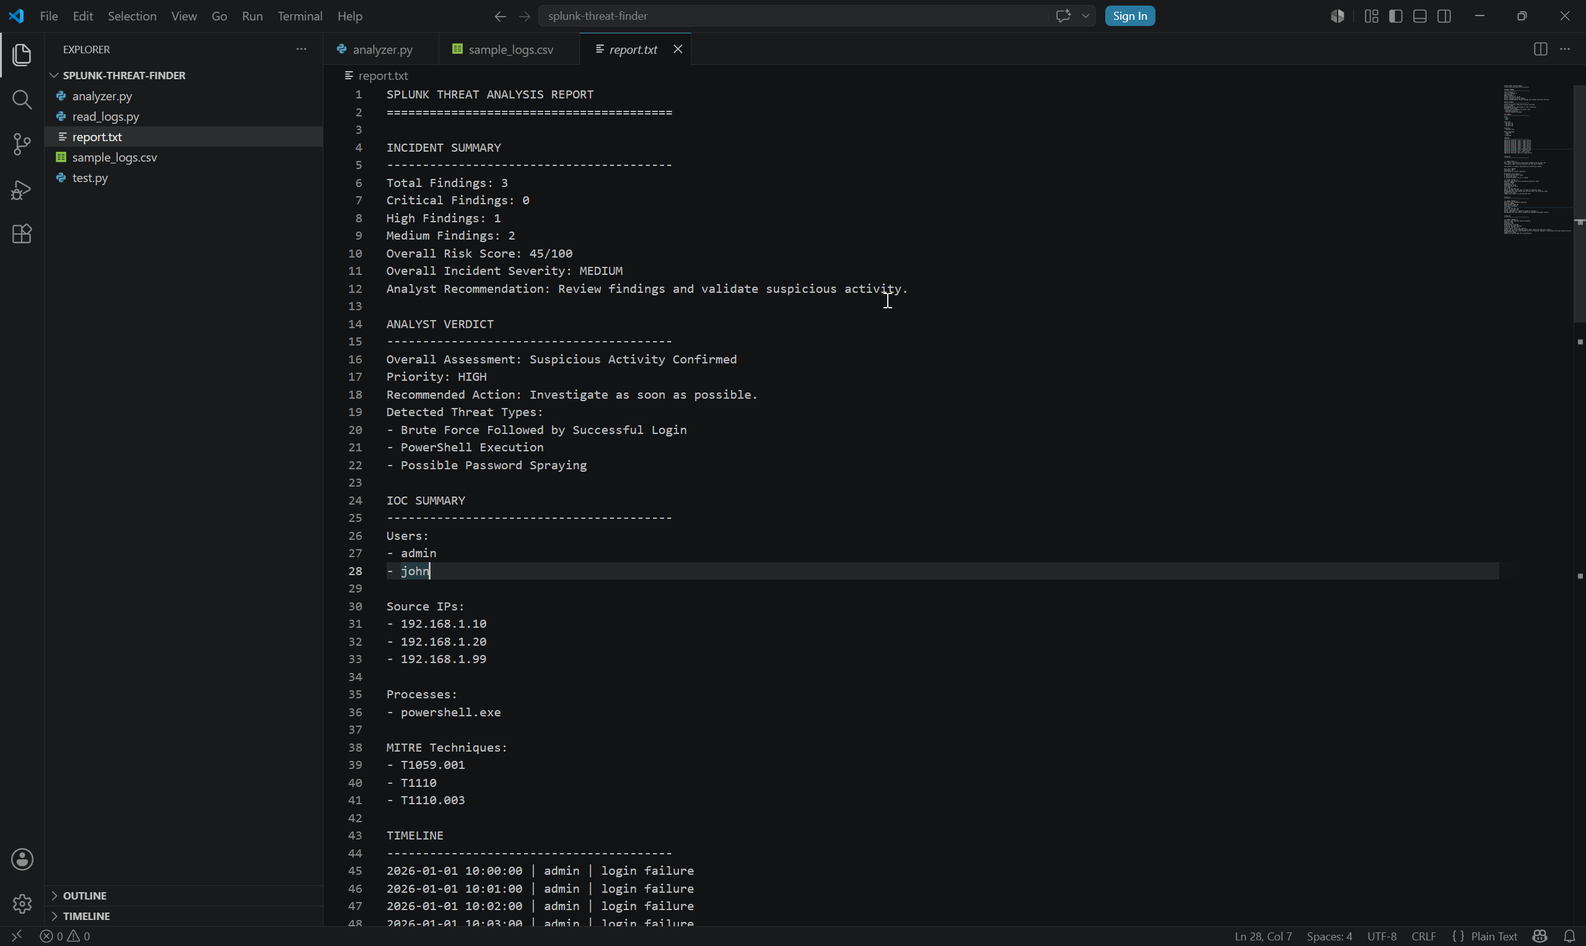Viewport: 1586px width, 946px height.
Task: Place cursor on 'Priority: HIGH' line
Action: 436,378
